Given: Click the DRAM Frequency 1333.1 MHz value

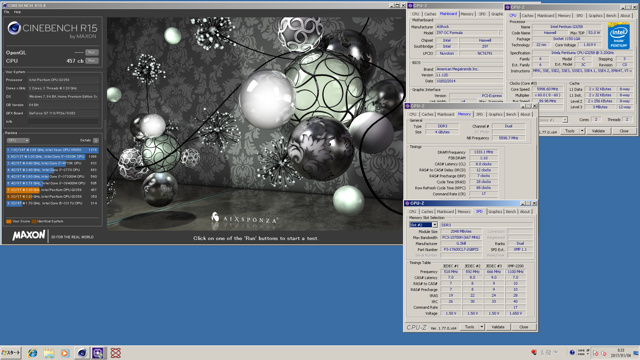Looking at the screenshot, I should click(483, 152).
